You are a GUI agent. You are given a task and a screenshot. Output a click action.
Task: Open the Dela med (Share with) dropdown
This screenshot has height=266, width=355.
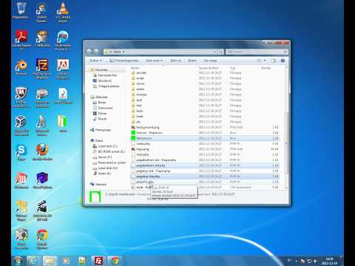pyautogui.click(x=155, y=61)
